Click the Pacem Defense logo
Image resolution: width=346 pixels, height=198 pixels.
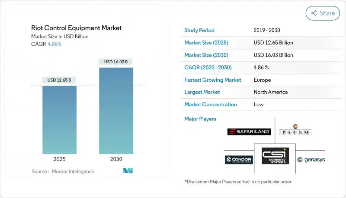pos(295,130)
